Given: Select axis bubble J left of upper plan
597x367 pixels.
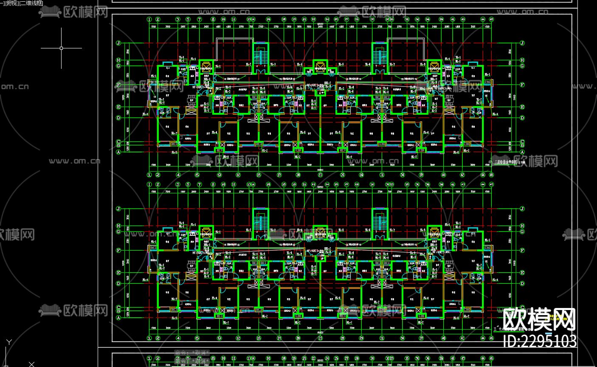Looking at the screenshot, I should pyautogui.click(x=119, y=43).
